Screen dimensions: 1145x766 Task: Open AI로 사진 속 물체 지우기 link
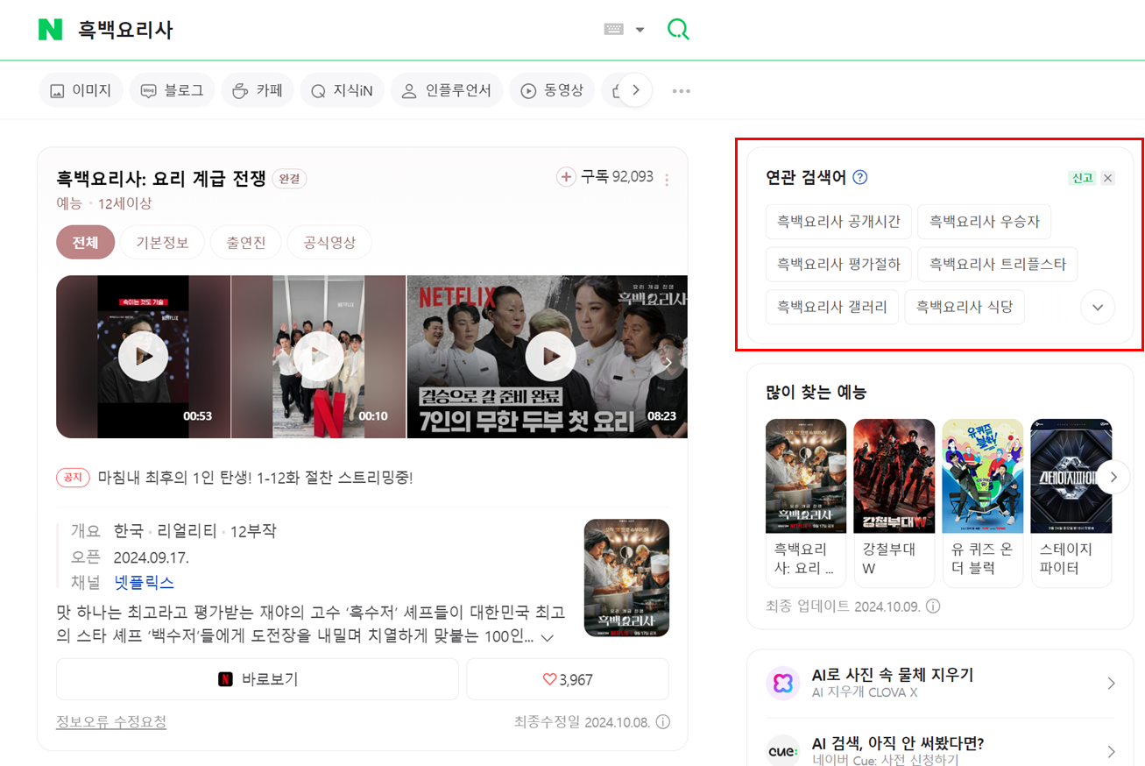[893, 675]
